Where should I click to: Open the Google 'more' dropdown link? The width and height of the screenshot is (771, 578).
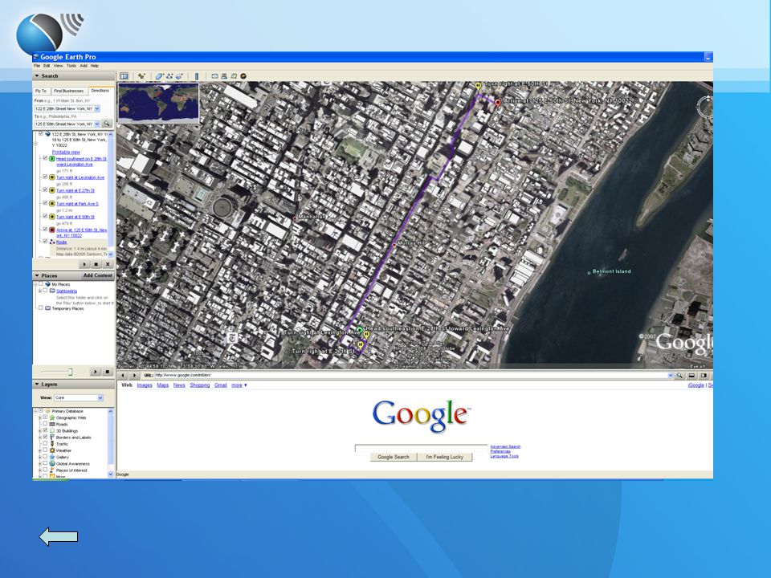tap(239, 385)
